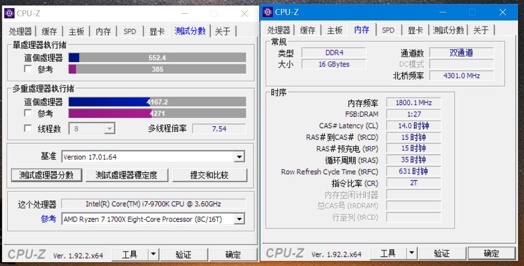Screen dimensions: 524x266
Task: Toggle the 线程数 checkbox
Action: pyautogui.click(x=28, y=129)
